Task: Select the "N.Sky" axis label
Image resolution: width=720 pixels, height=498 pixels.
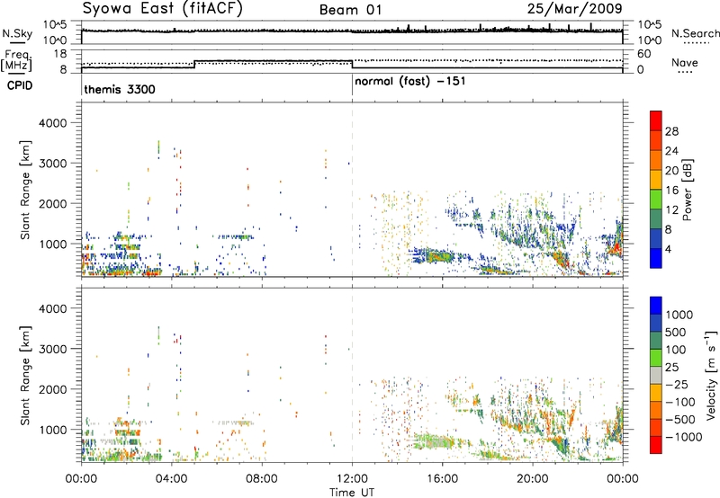Action: 17,33
